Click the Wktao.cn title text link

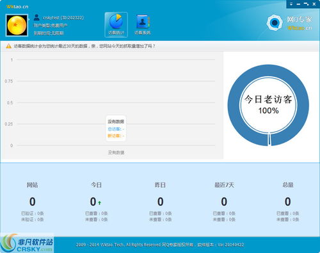pyautogui.click(x=17, y=6)
